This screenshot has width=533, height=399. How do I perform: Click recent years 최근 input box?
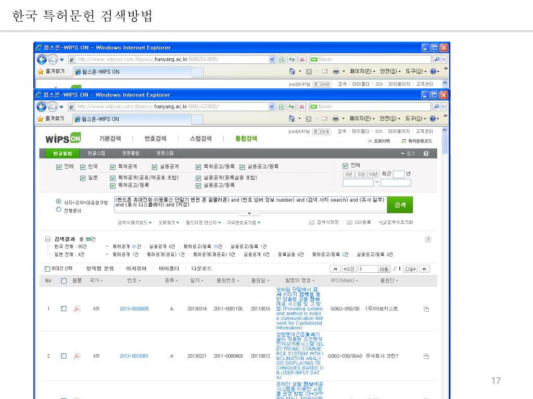coord(398,174)
